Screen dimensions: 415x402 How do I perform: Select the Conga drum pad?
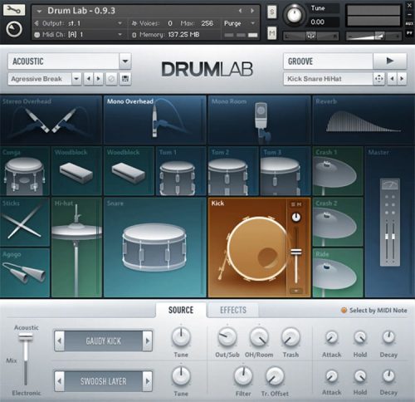25,171
